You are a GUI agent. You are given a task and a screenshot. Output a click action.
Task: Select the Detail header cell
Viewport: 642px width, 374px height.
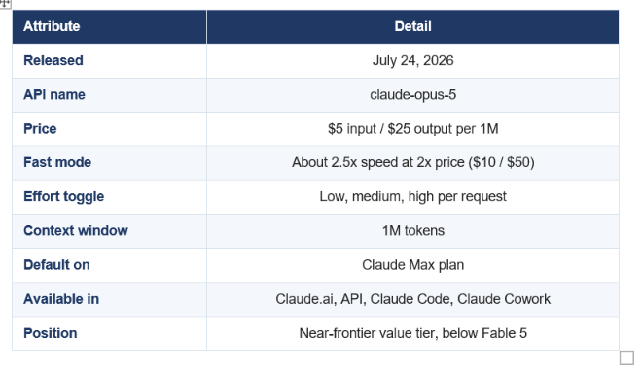412,26
